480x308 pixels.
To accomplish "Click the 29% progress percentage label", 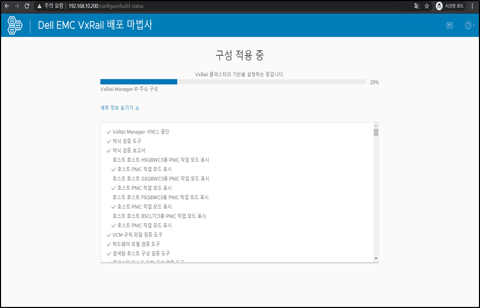I will (x=374, y=83).
